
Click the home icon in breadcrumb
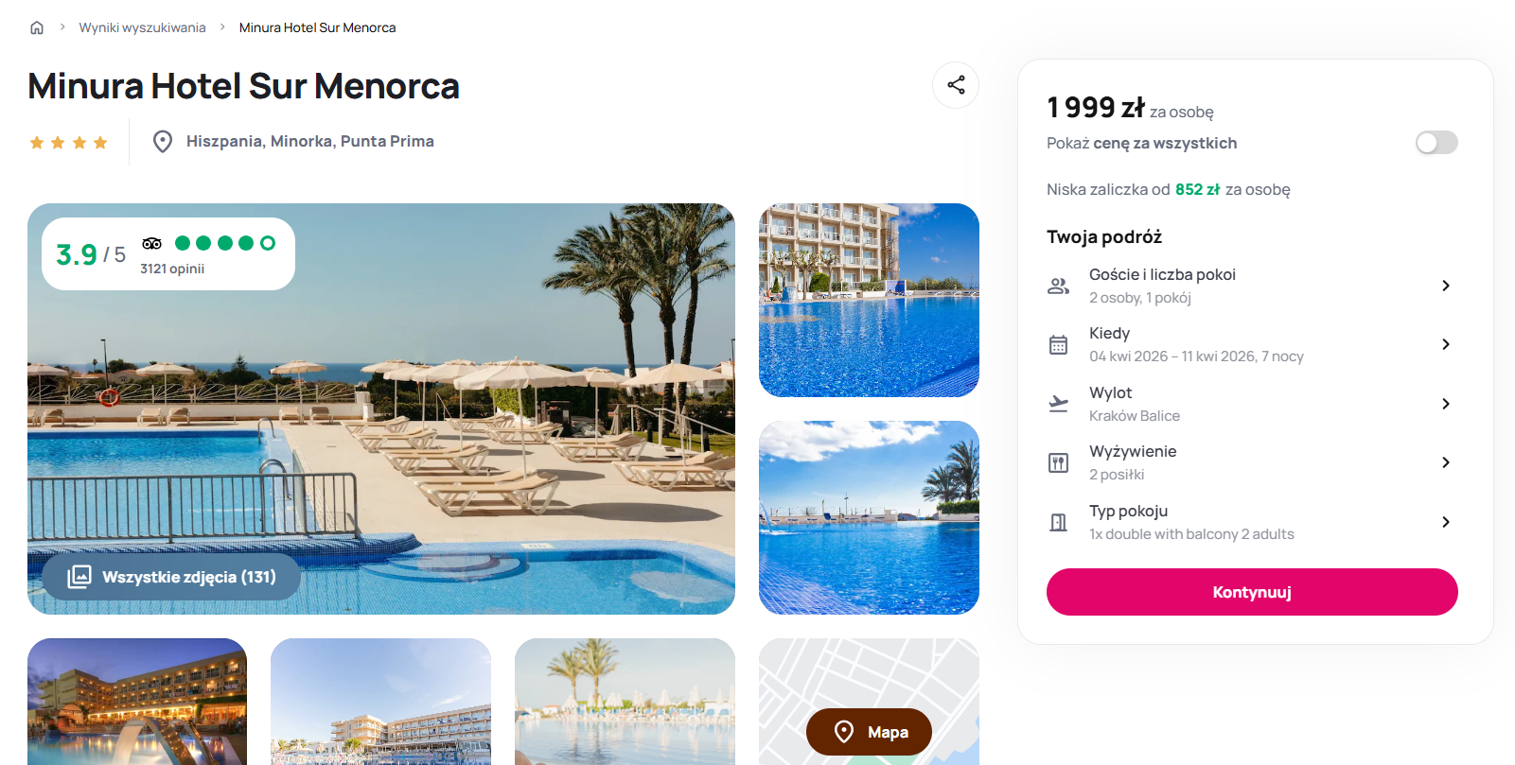click(37, 27)
